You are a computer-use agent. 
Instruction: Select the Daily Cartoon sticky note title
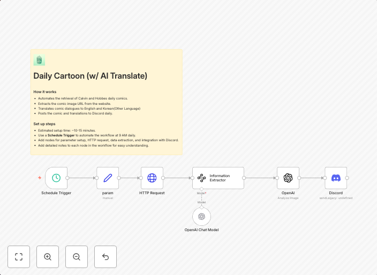(x=90, y=76)
